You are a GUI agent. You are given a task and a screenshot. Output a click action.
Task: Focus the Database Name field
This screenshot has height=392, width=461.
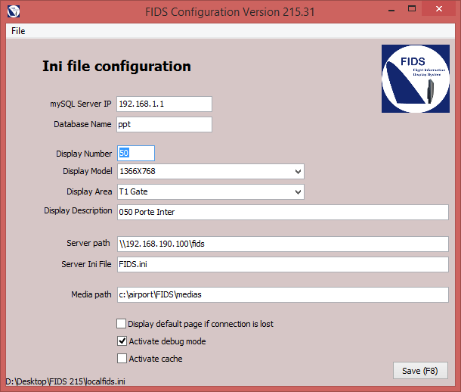(164, 124)
